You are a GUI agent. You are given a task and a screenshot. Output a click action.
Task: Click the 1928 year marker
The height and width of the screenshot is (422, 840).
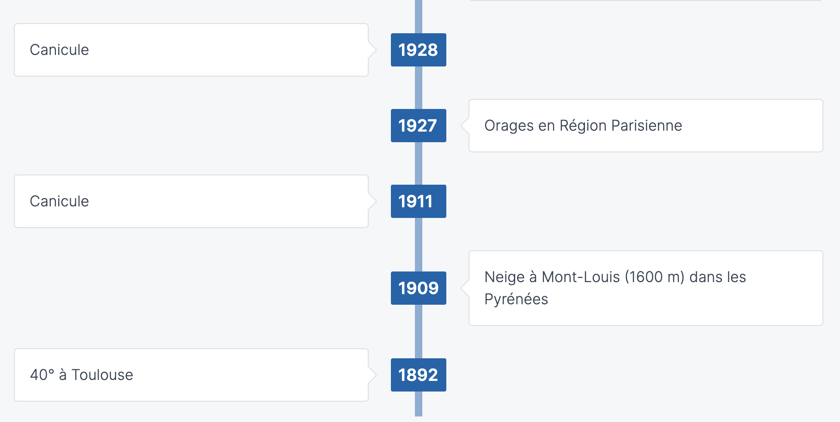tap(418, 50)
